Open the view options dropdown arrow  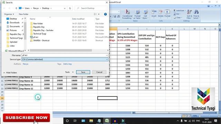pos(99,14)
